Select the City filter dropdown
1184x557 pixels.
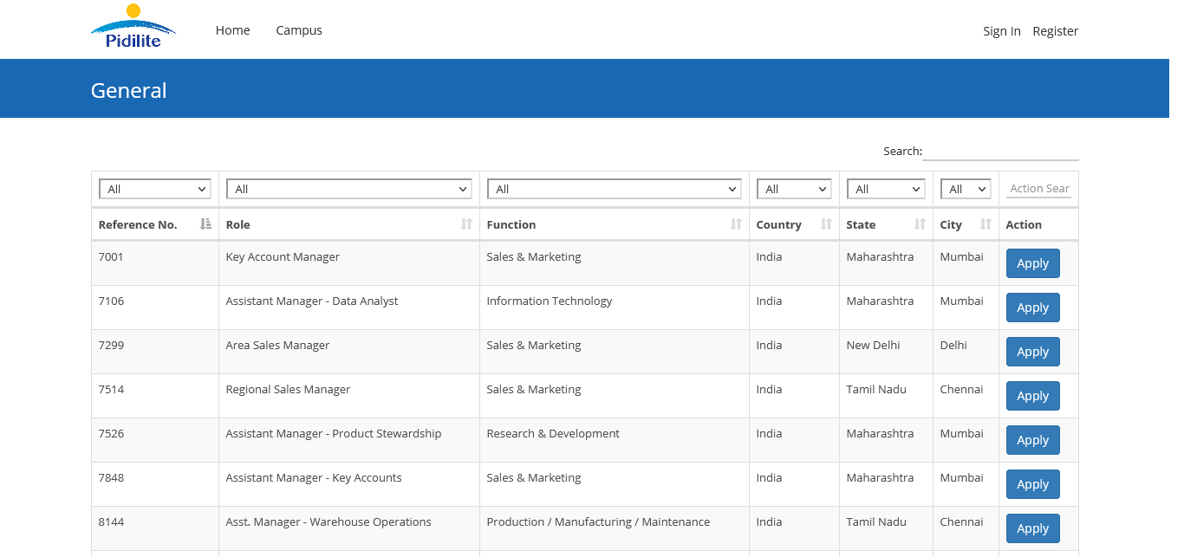coord(966,189)
